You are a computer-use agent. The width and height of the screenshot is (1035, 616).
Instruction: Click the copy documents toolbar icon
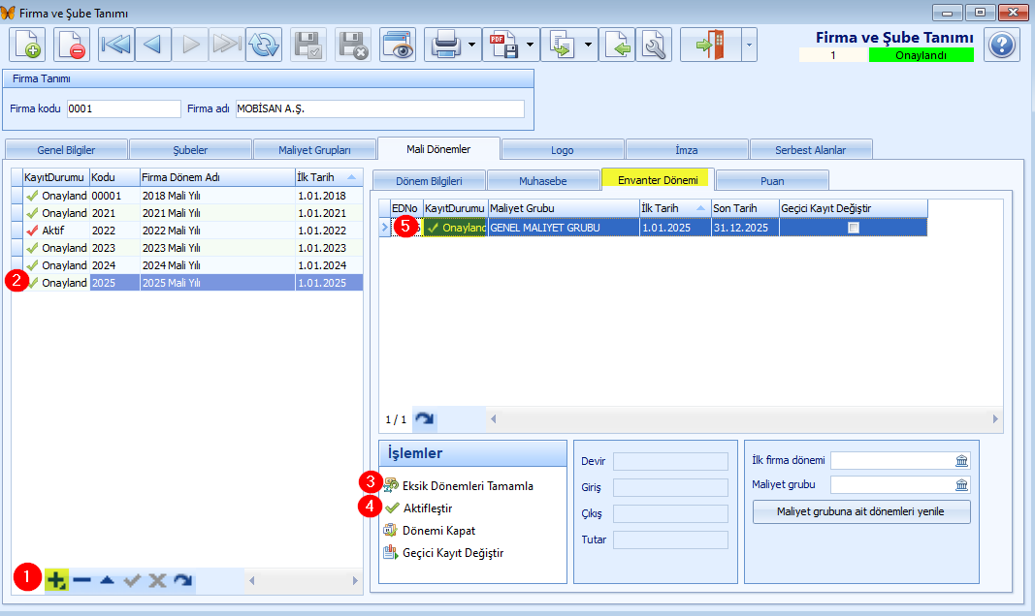[x=561, y=45]
